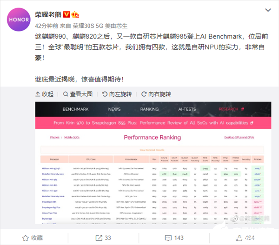Click the Mobile SoCs link
Screen dimensions: 279x245
pos(72,137)
